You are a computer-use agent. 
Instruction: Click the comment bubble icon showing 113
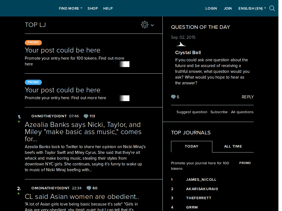[x=86, y=116]
